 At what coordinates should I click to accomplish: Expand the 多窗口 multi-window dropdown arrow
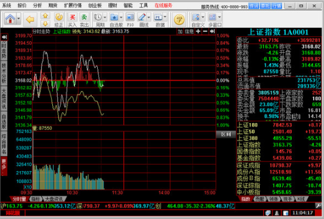click(219, 18)
